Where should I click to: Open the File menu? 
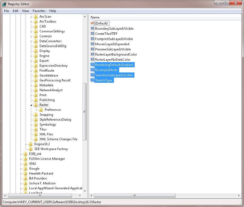[x=6, y=11]
